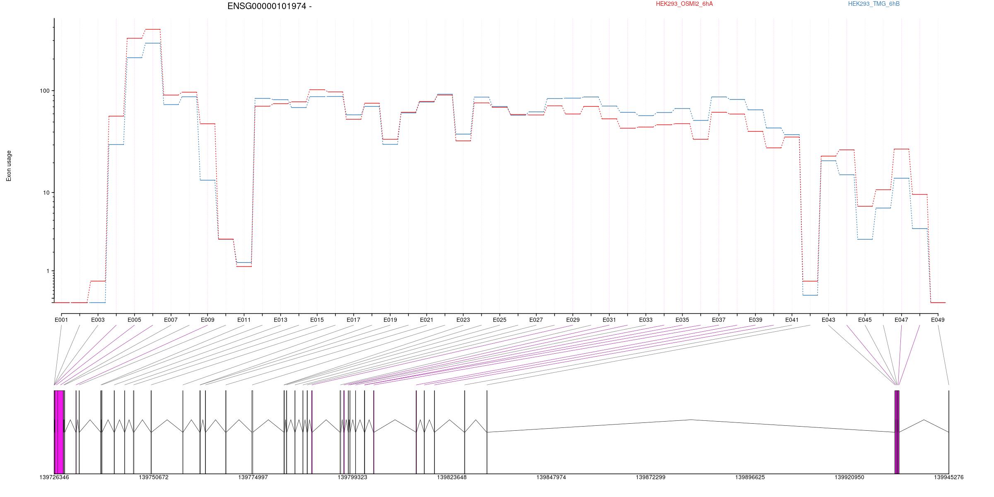Click the wide magenta exon block at gene start
Image resolution: width=994 pixels, height=497 pixels.
pos(59,432)
